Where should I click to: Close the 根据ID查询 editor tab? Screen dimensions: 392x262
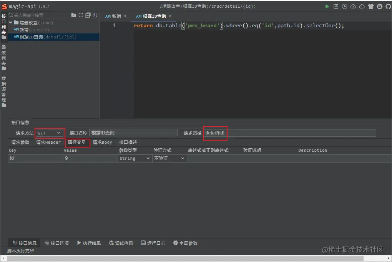pyautogui.click(x=170, y=16)
